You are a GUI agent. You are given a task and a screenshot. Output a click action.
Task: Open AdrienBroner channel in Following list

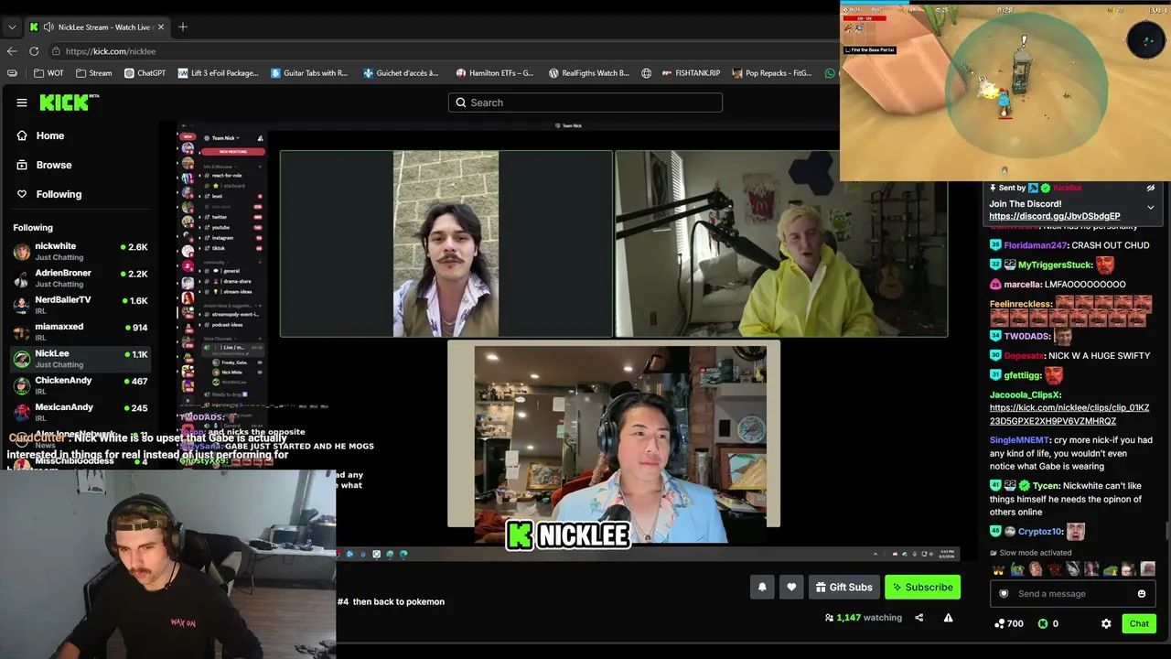(81, 278)
